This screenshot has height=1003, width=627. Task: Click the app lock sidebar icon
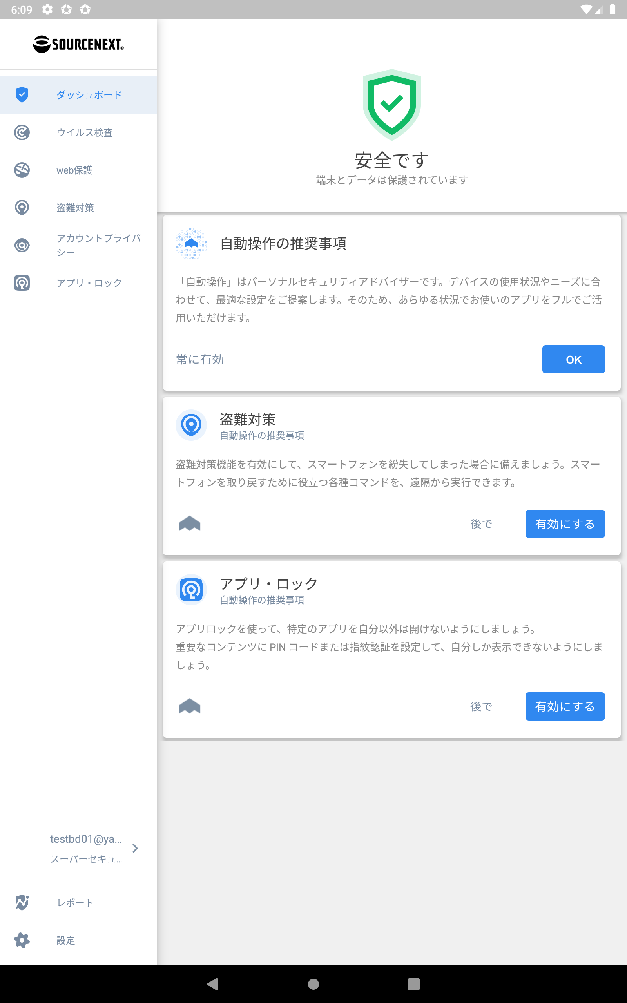point(22,283)
